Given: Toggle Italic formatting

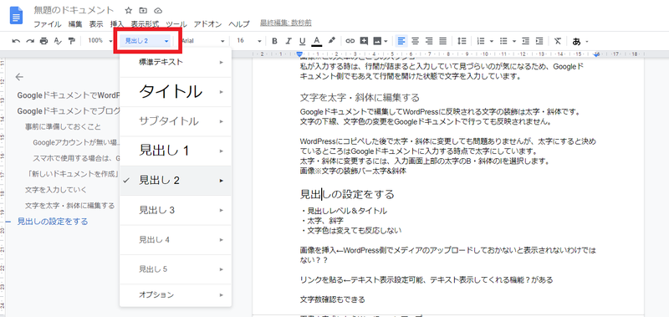Looking at the screenshot, I should coord(289,41).
